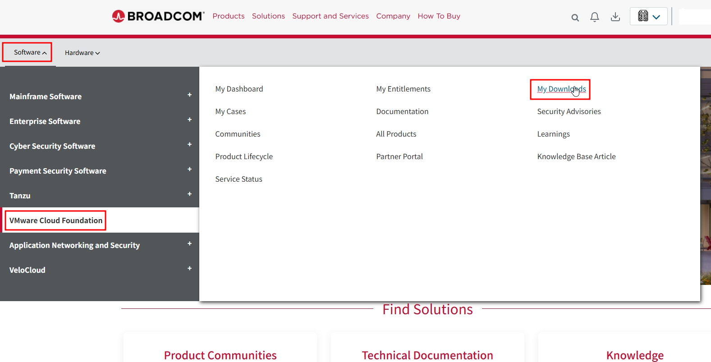Open My Cases link
The image size is (711, 362).
230,111
